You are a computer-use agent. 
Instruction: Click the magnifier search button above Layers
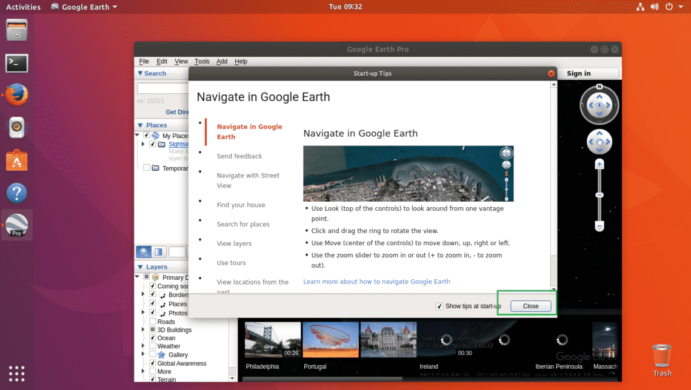(x=144, y=252)
